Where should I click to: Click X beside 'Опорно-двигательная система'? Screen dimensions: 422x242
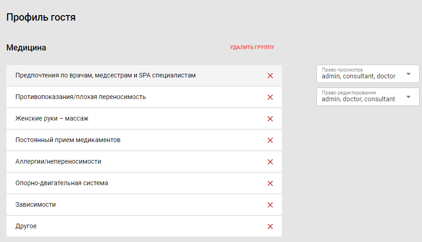(270, 183)
